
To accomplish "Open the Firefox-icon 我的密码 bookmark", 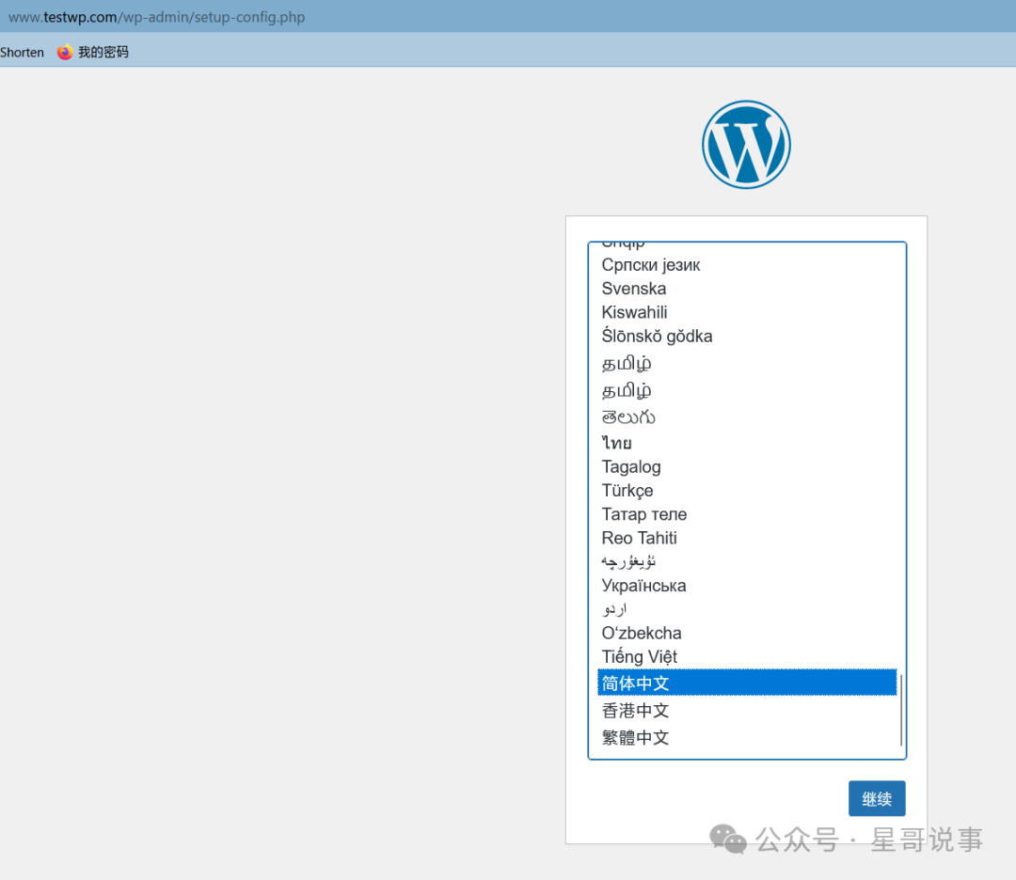I will [92, 52].
